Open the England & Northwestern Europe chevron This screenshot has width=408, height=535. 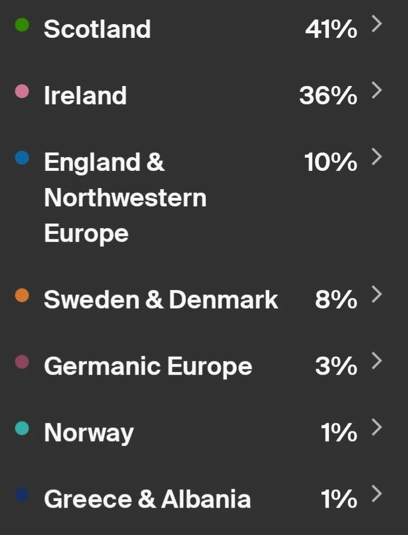click(376, 157)
